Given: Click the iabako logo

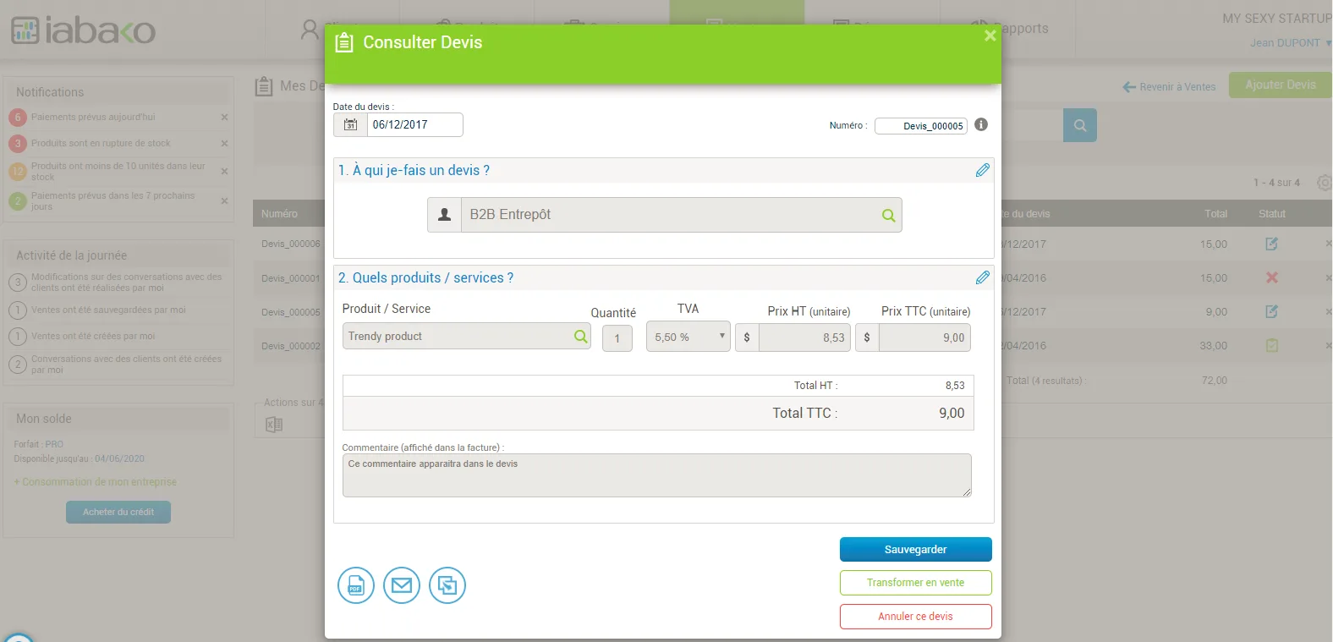Looking at the screenshot, I should pyautogui.click(x=84, y=30).
